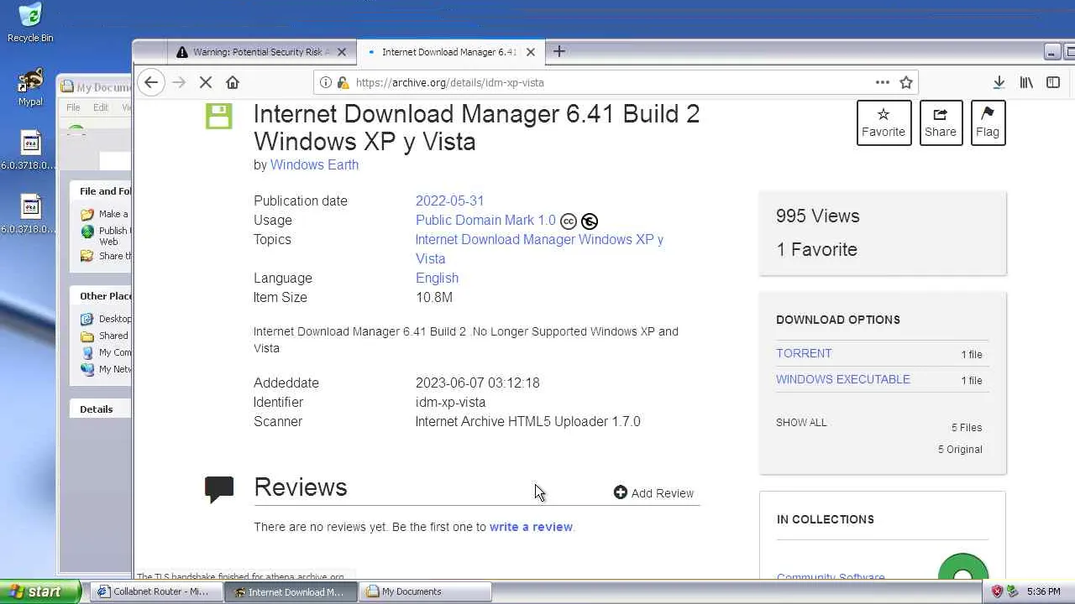This screenshot has width=1075, height=604.
Task: Click the public domain mark icon
Action: [x=590, y=221]
